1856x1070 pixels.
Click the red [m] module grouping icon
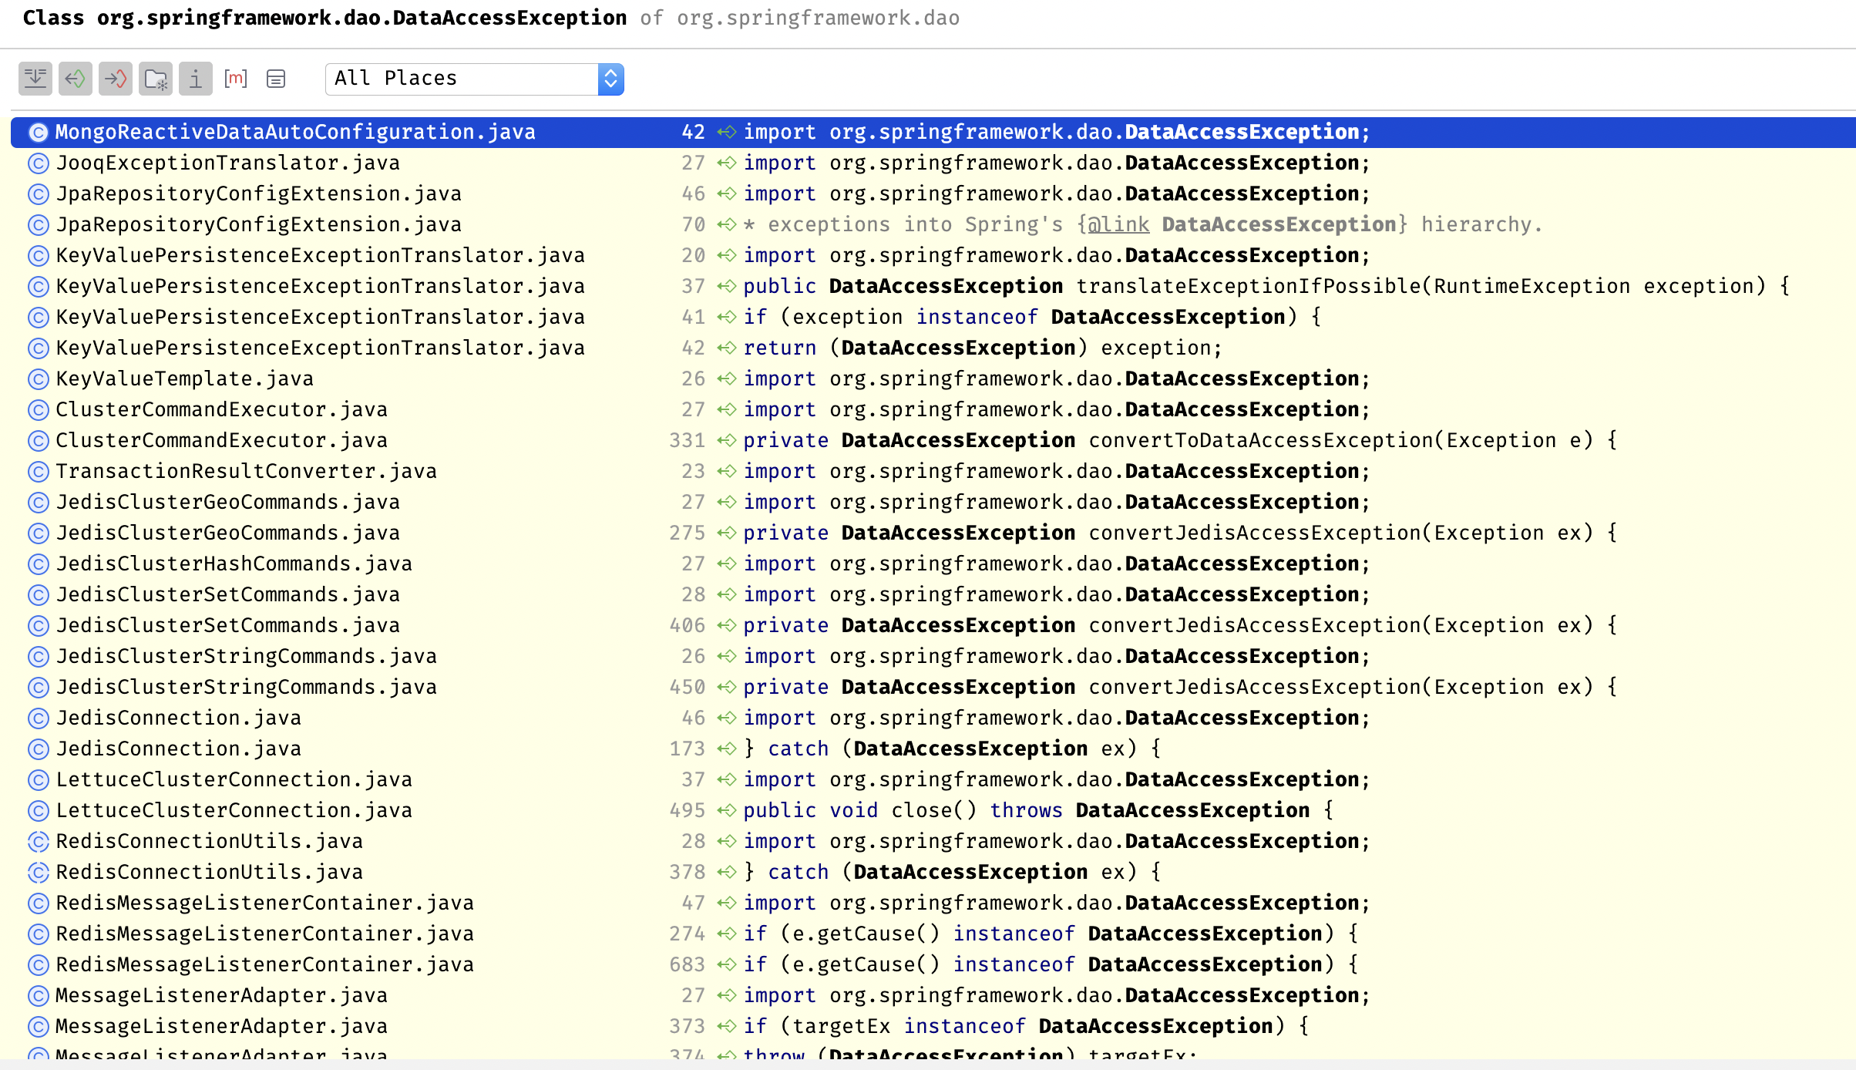point(236,79)
